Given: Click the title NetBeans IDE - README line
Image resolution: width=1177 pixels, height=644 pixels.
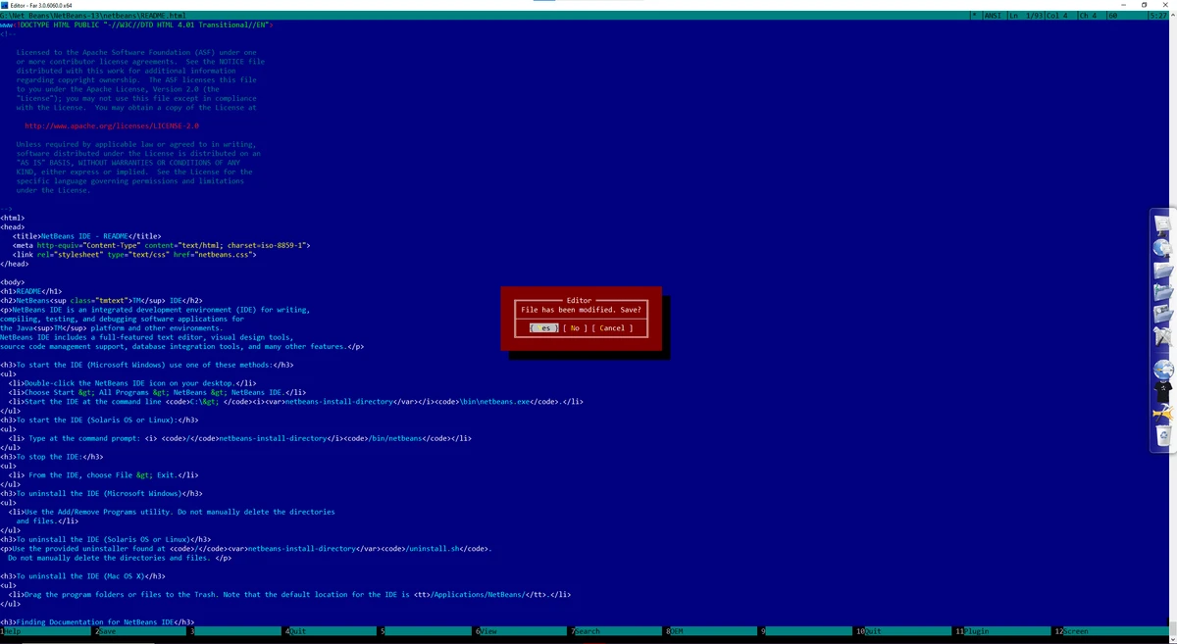Looking at the screenshot, I should pos(86,236).
